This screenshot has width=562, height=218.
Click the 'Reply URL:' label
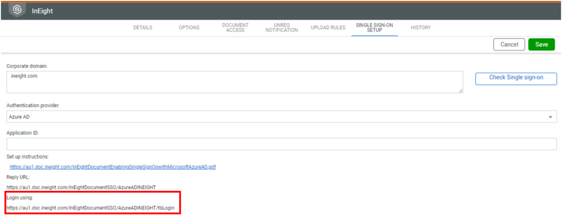[x=18, y=177]
